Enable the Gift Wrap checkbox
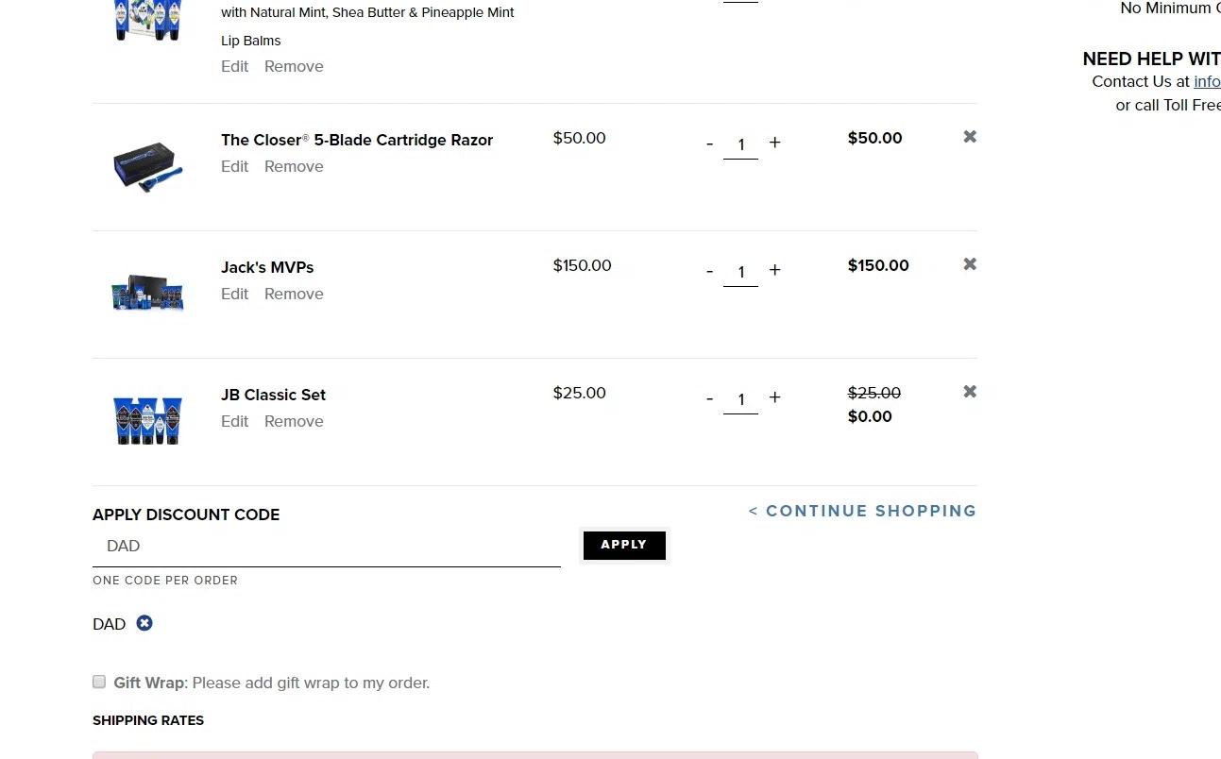 point(99,682)
